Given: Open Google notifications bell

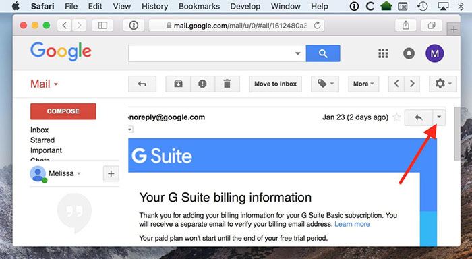Looking at the screenshot, I should point(409,53).
